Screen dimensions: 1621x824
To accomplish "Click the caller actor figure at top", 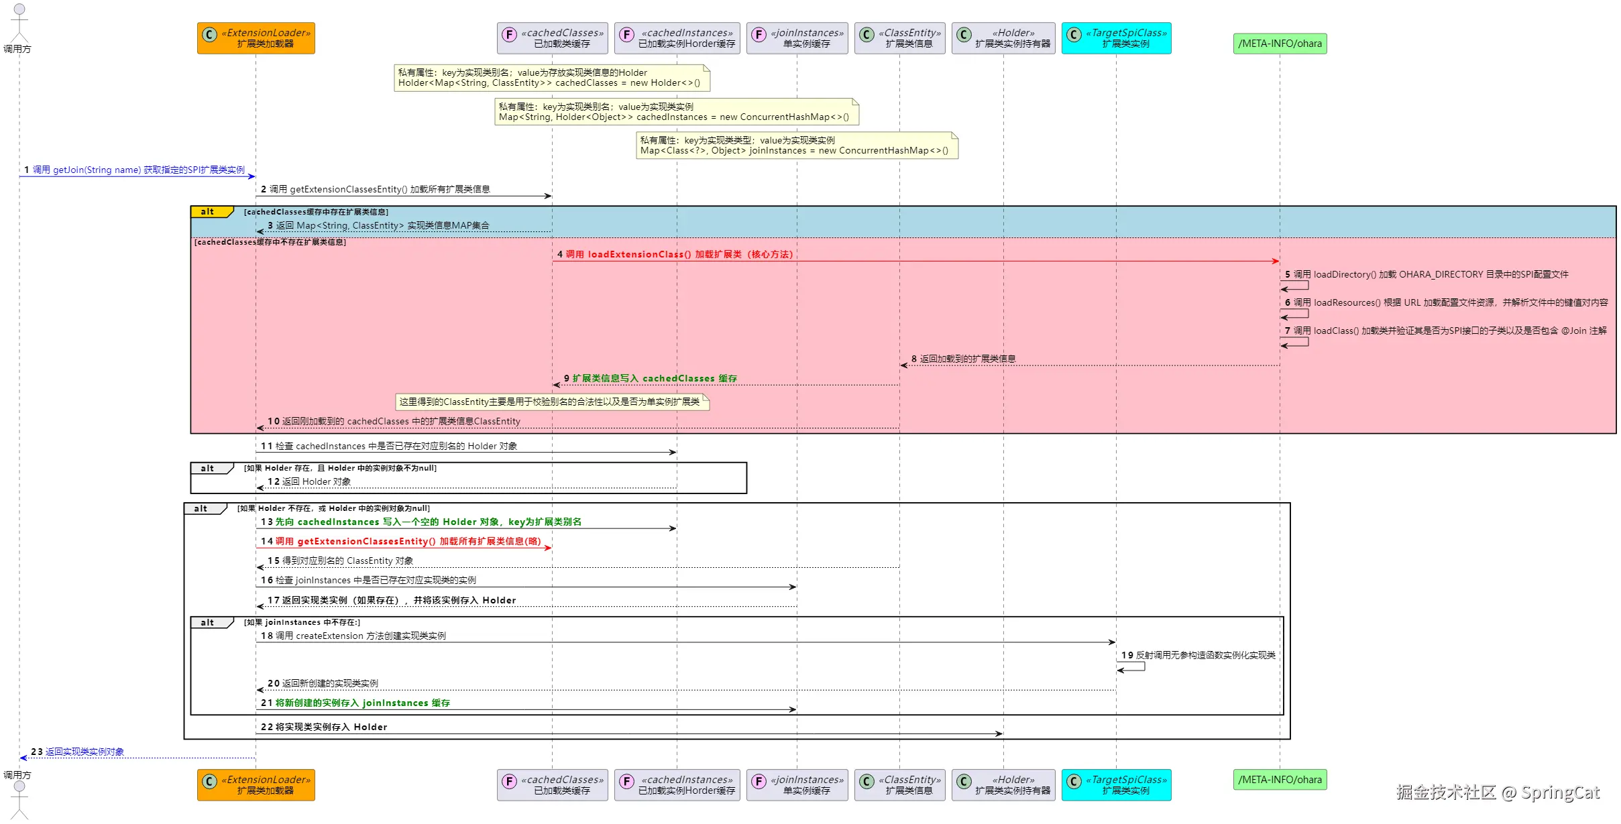I will (x=19, y=21).
